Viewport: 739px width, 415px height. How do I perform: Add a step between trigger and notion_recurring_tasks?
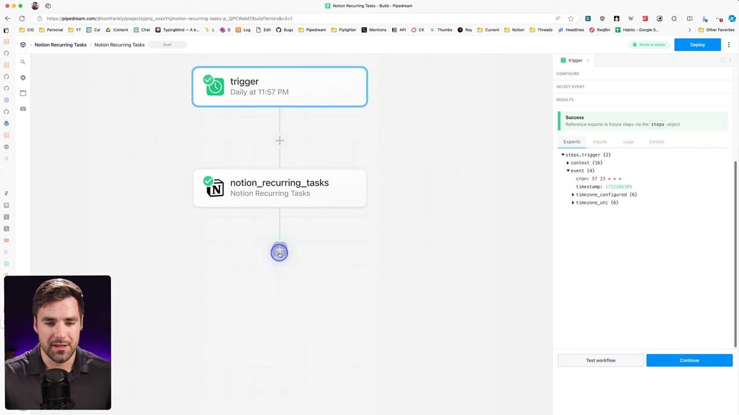click(279, 141)
